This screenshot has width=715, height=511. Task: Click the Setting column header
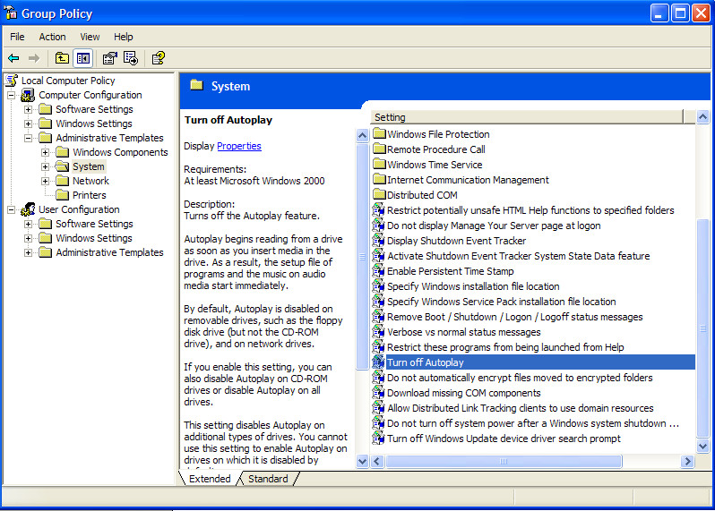pos(528,117)
